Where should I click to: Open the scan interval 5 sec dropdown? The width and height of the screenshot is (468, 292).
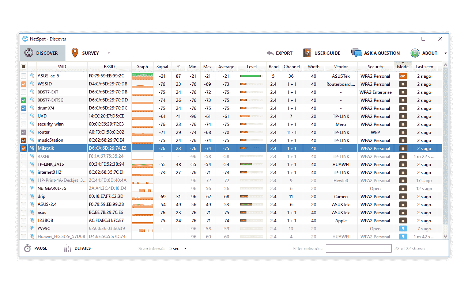pyautogui.click(x=178, y=249)
